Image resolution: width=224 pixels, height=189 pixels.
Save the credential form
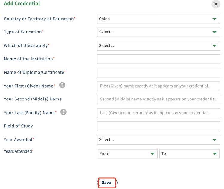click(107, 183)
